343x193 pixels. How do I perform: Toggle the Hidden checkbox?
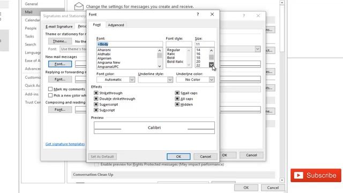[177, 105]
